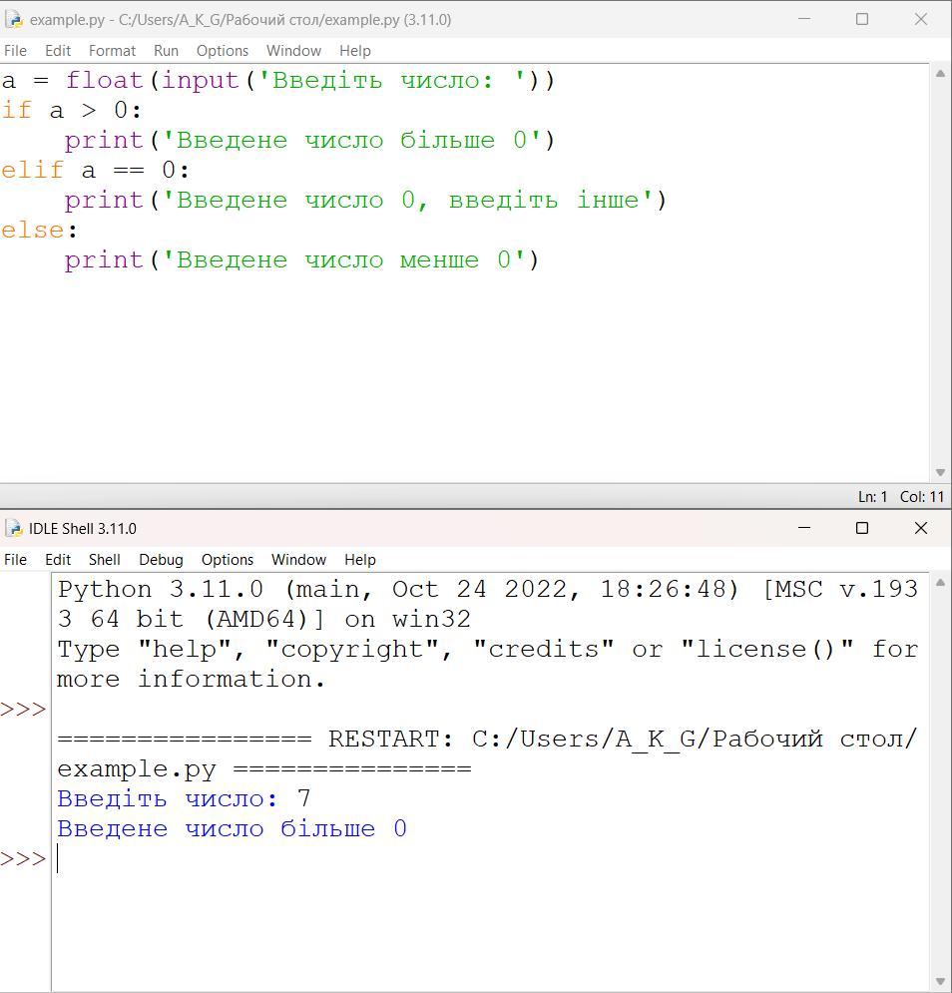Click editor scrollbar down arrow
The width and height of the screenshot is (952, 993).
(940, 472)
